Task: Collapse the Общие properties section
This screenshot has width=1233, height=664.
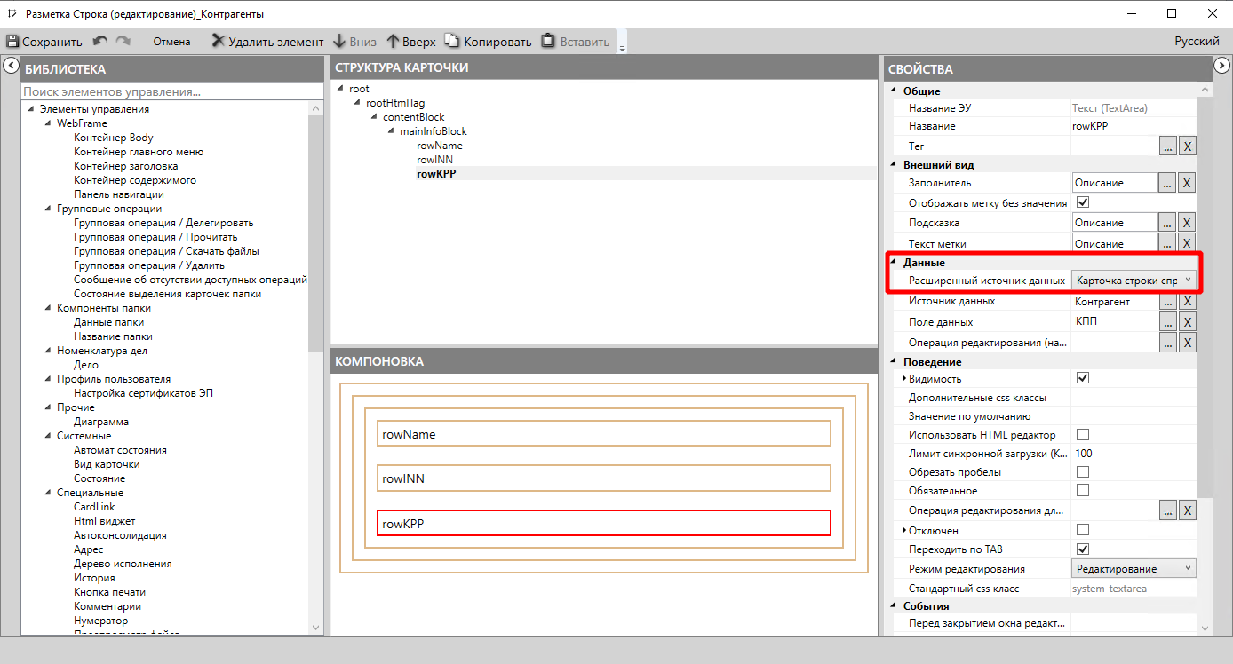Action: pos(894,91)
